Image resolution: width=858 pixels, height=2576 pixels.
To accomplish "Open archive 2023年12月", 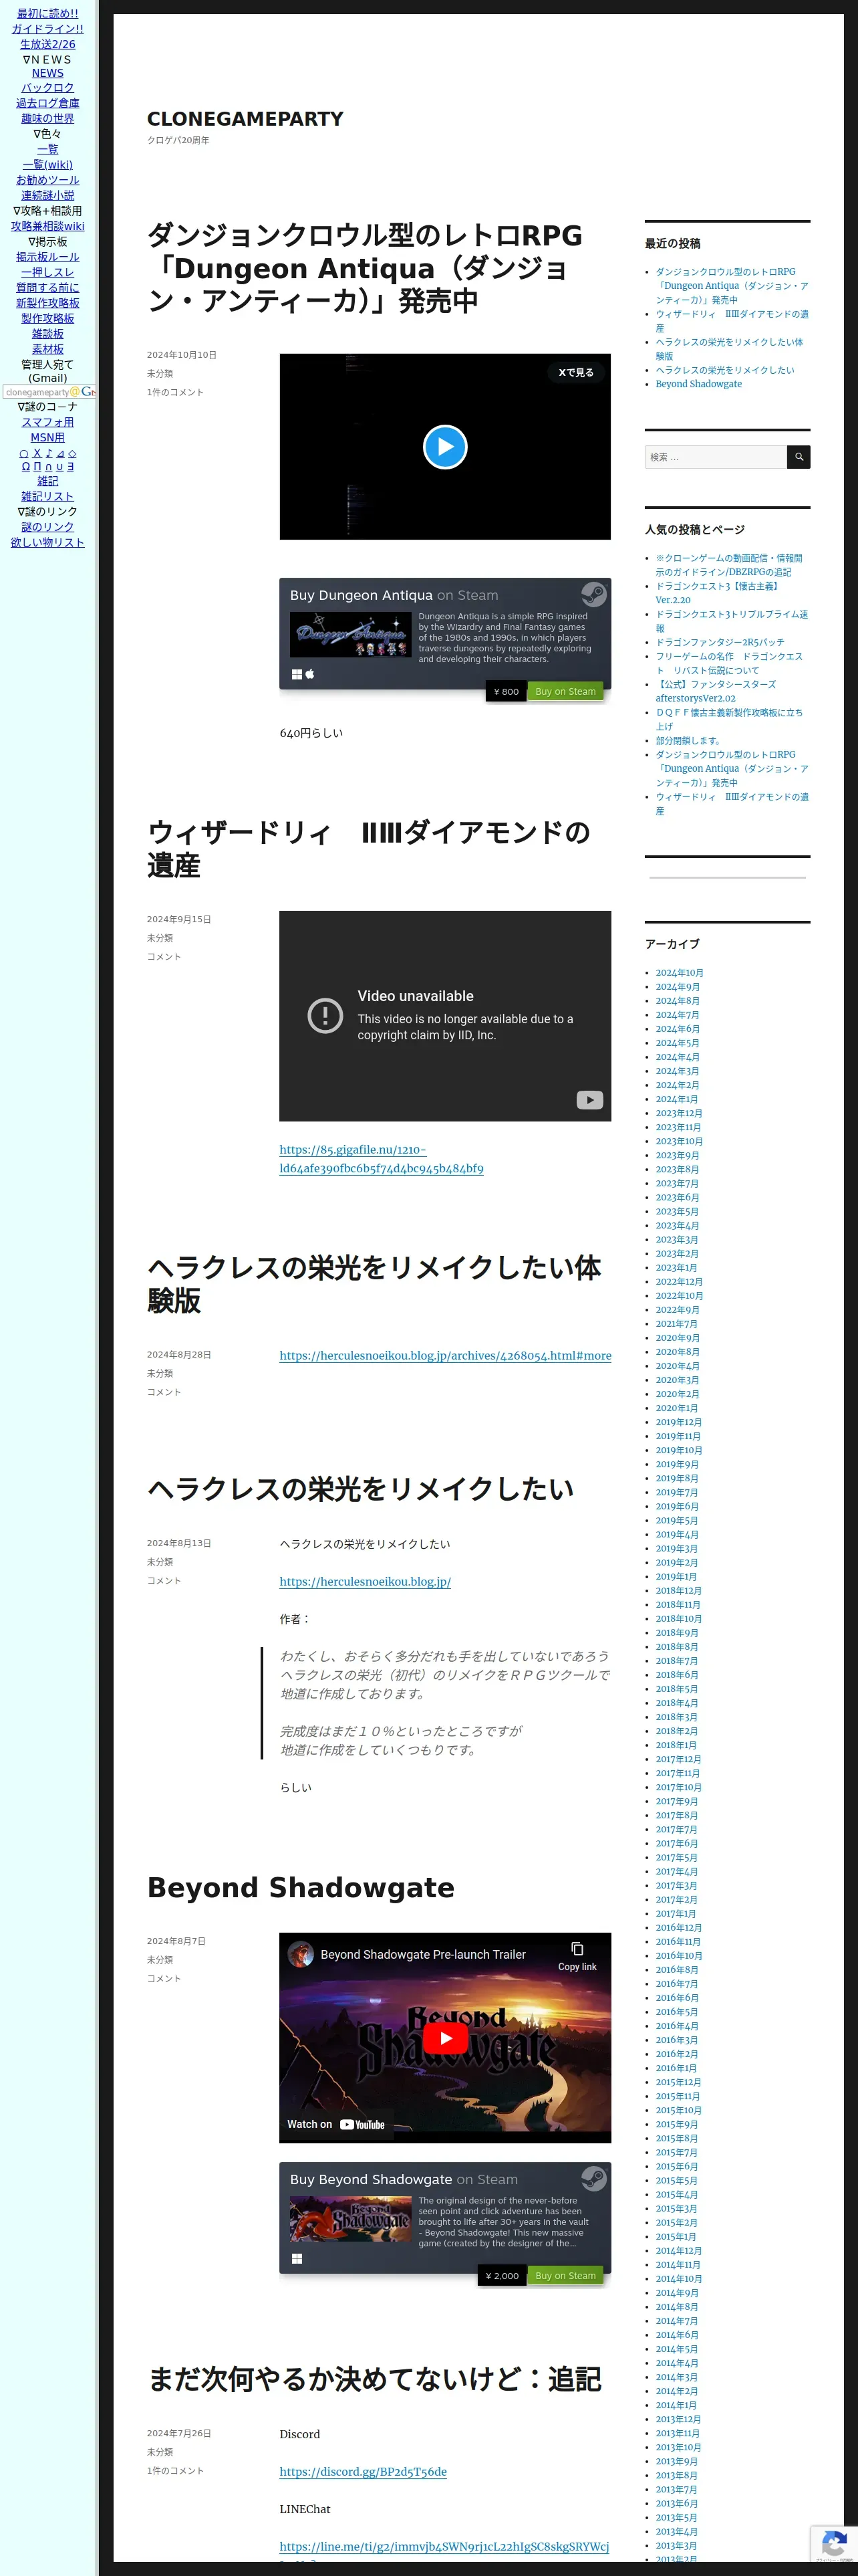I will [679, 1113].
